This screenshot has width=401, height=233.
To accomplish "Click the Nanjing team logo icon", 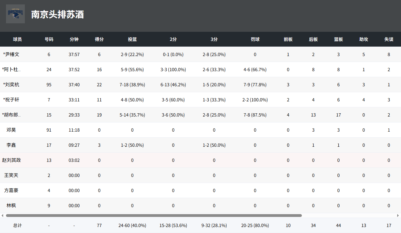I will (x=15, y=14).
